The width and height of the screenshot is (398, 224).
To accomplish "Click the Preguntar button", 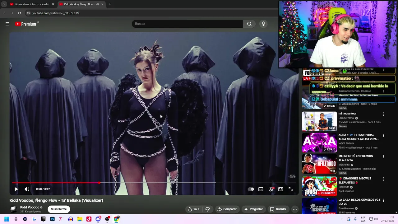I will [253, 209].
